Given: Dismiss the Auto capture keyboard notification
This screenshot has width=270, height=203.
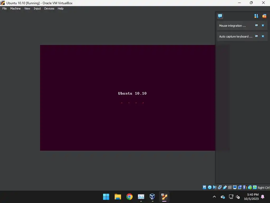Looking at the screenshot, I should (x=263, y=36).
